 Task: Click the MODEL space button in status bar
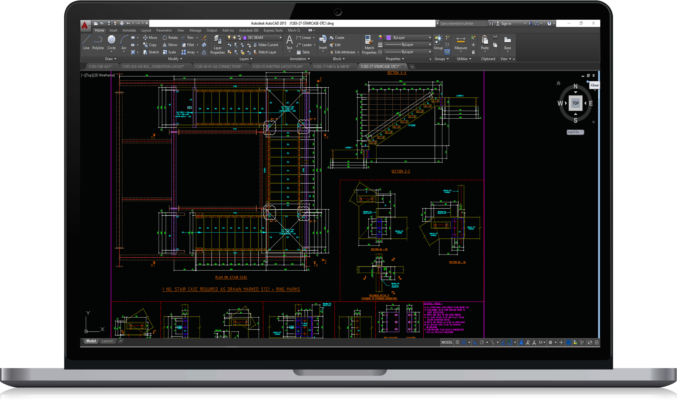pyautogui.click(x=447, y=342)
